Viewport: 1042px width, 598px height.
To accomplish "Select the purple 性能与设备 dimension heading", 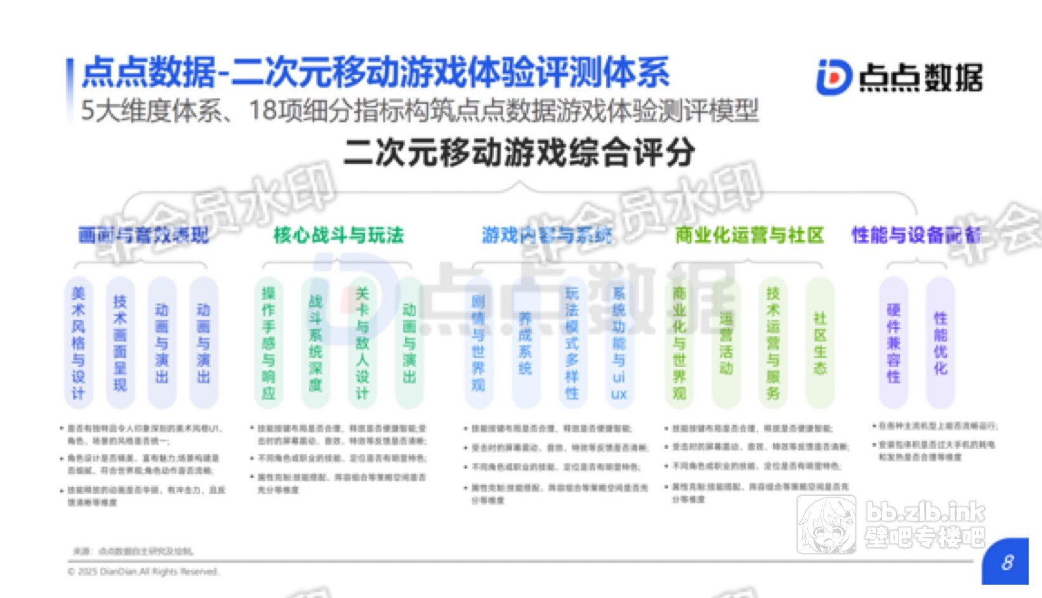I will [x=916, y=236].
